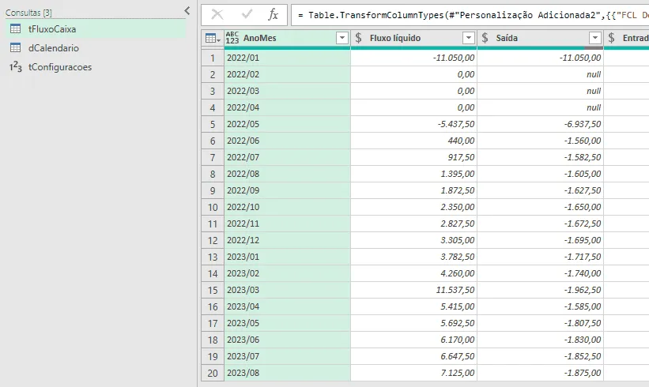
Task: Click the dCalendario table icon
Action: pyautogui.click(x=15, y=48)
